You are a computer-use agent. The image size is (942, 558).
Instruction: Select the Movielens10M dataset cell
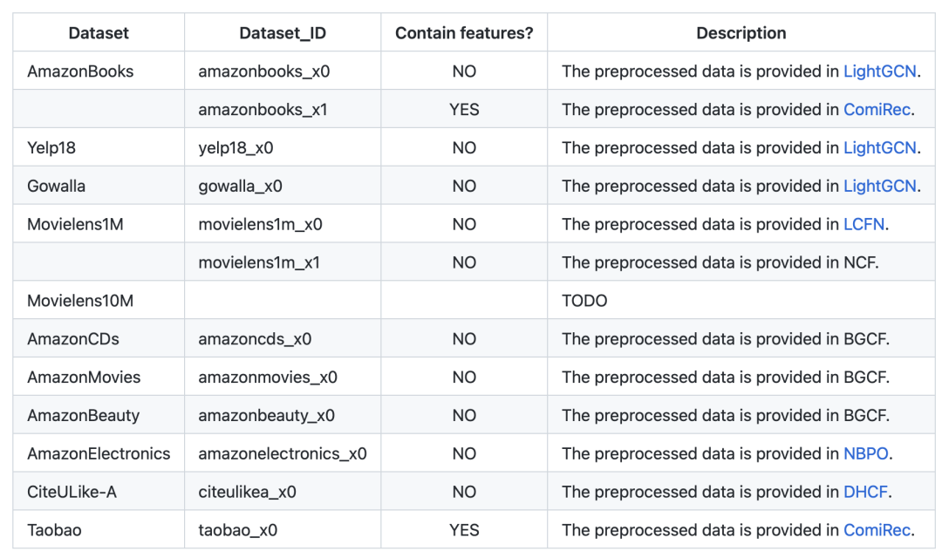[80, 301]
